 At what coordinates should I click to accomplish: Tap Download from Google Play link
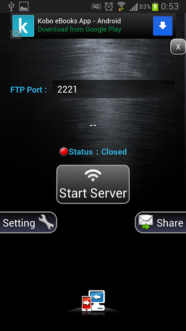(x=79, y=29)
